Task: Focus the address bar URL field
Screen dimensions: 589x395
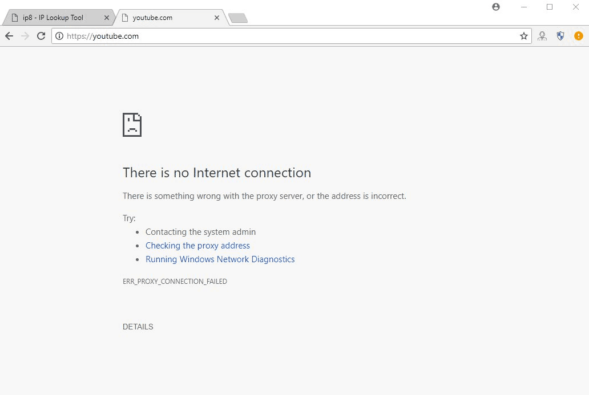Action: click(x=291, y=36)
